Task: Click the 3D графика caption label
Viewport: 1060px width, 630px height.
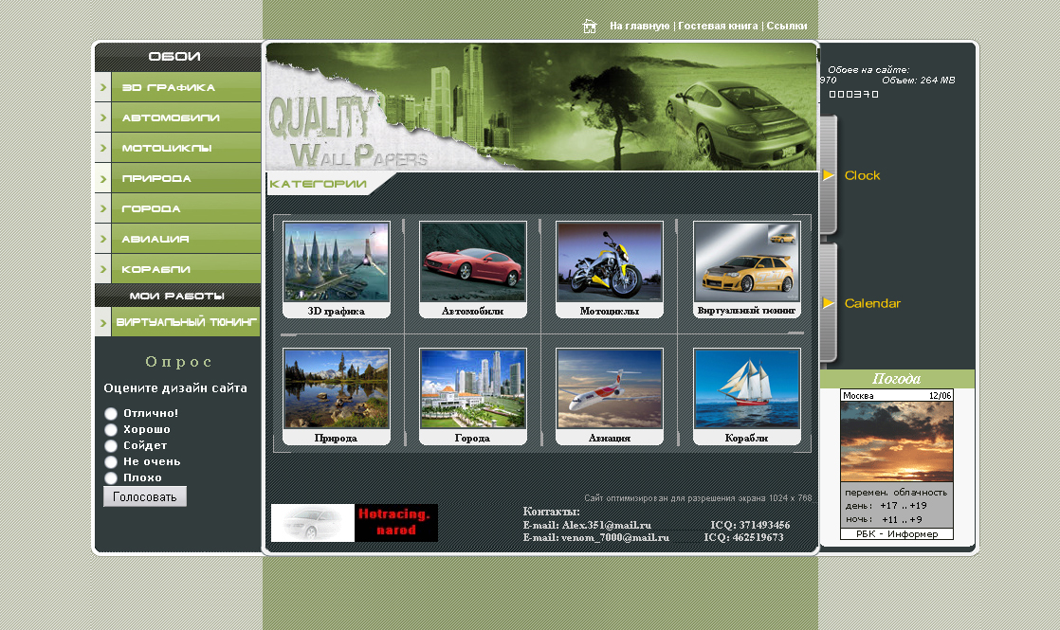Action: click(336, 312)
